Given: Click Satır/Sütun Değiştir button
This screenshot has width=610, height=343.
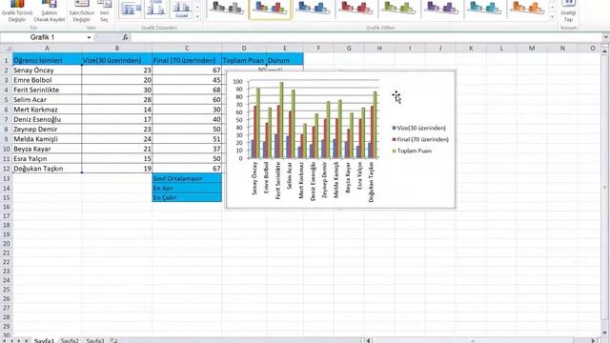Looking at the screenshot, I should [x=82, y=11].
